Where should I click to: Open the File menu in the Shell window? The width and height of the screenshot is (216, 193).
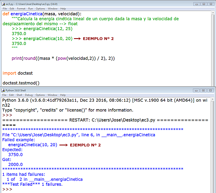4,95
